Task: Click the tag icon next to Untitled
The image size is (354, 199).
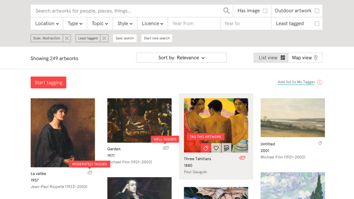Action: (320, 143)
